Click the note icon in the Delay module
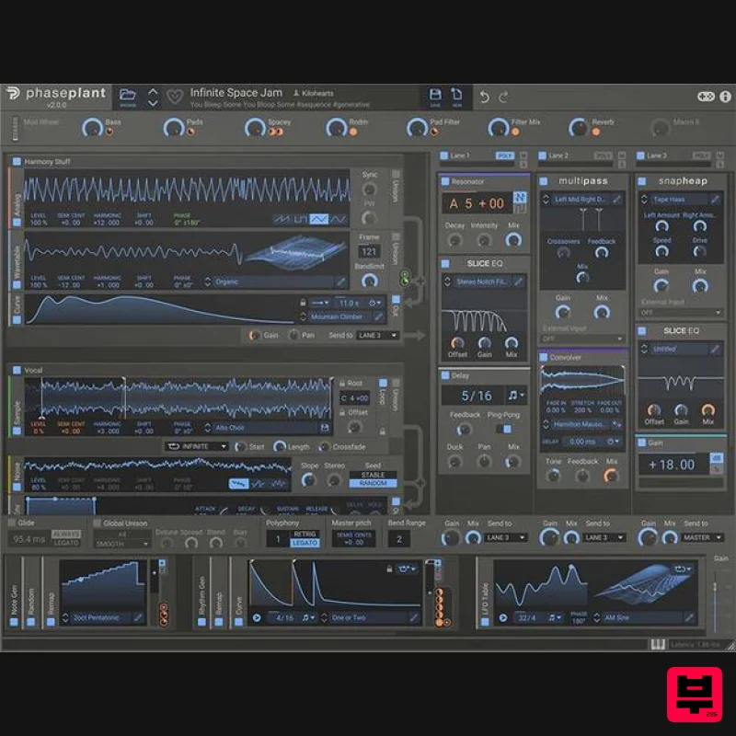The width and height of the screenshot is (736, 736). [513, 396]
